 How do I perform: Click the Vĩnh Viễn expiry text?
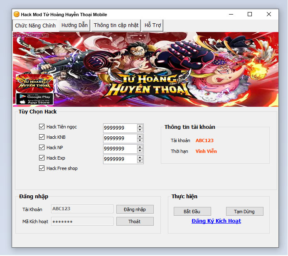pos(206,151)
